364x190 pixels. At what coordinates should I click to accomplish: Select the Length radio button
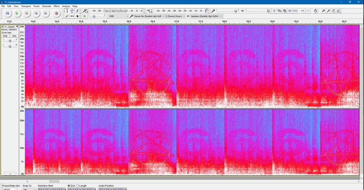point(77,185)
